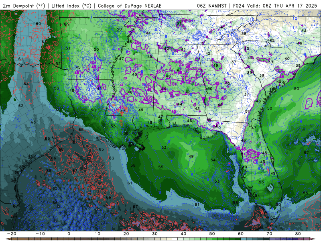Click the '80' label on the color scale

298,234
